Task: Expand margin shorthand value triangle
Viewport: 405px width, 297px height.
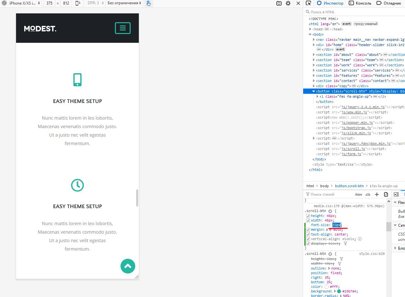Action: click(327, 230)
